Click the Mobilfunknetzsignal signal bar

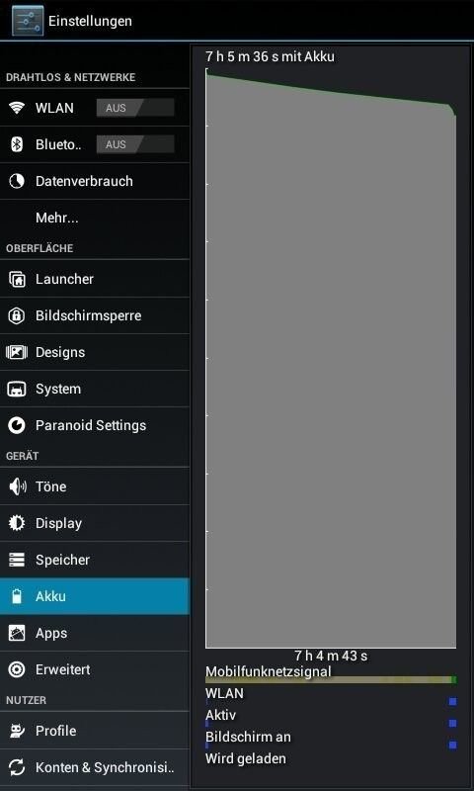click(x=331, y=680)
